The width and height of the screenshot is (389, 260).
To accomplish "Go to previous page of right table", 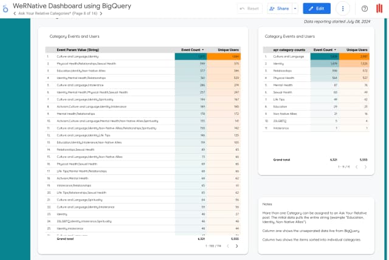I will pos(357,167).
